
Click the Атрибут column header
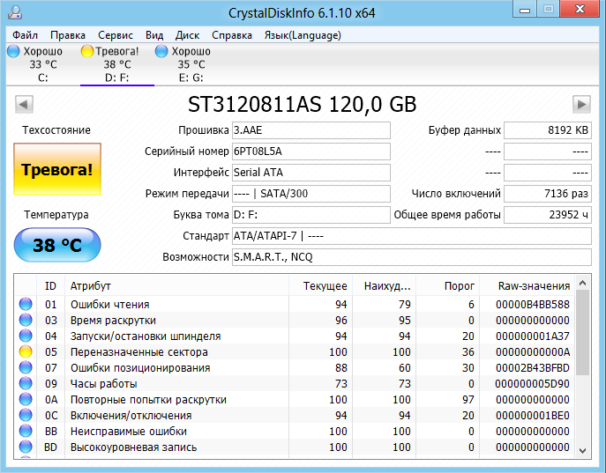pos(176,286)
